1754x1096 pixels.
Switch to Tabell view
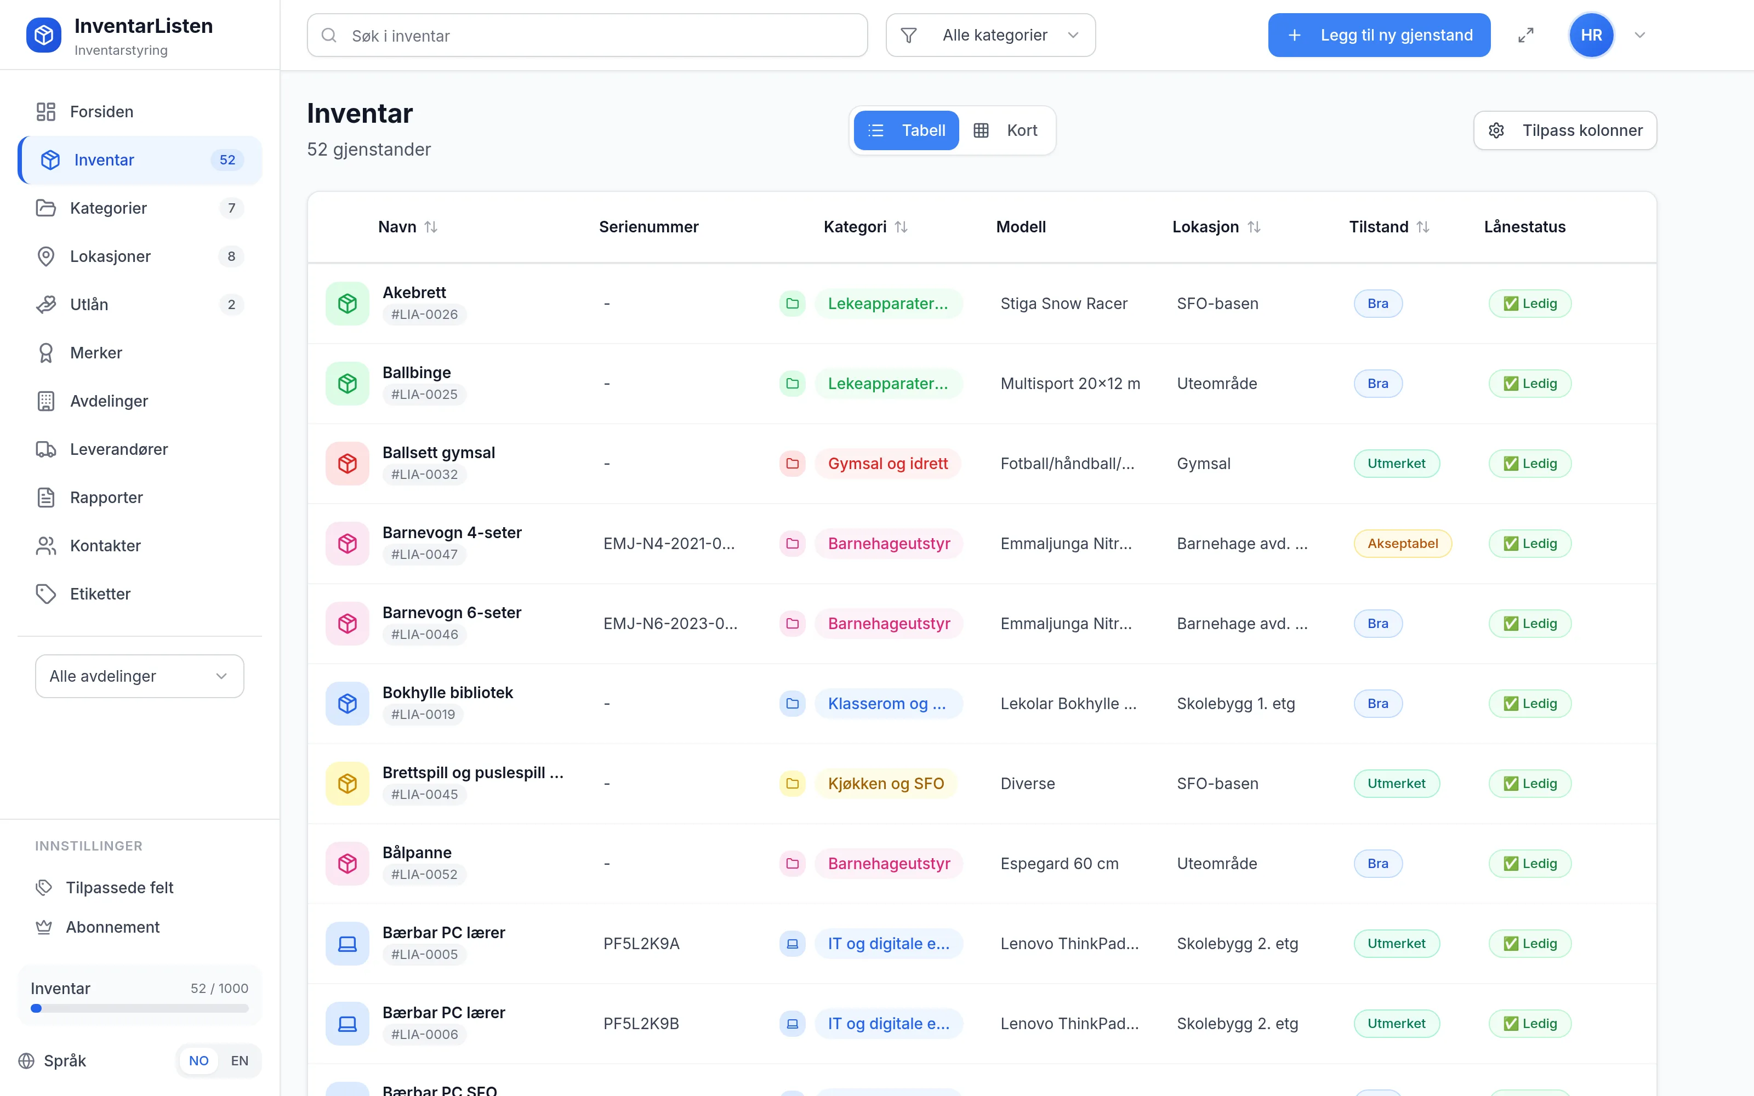pyautogui.click(x=906, y=130)
